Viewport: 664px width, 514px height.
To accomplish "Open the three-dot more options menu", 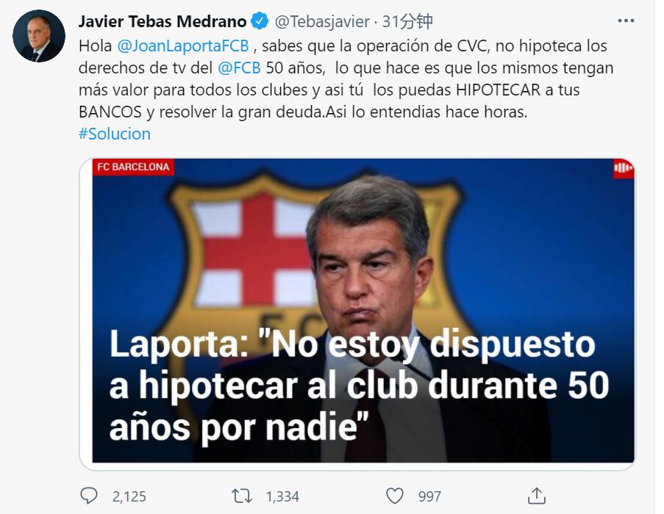I will pyautogui.click(x=626, y=21).
